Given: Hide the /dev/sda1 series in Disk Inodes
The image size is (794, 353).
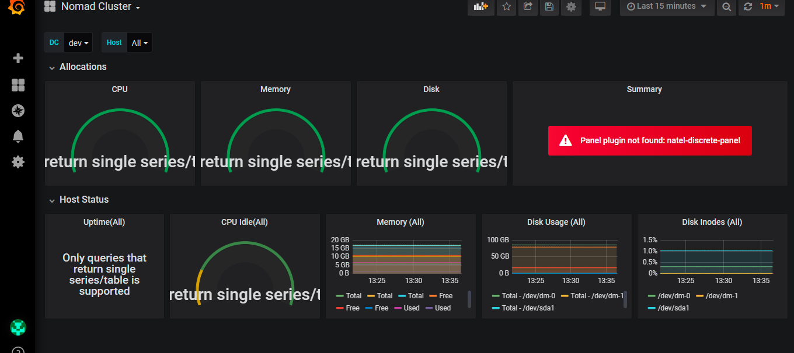Looking at the screenshot, I should 672,308.
